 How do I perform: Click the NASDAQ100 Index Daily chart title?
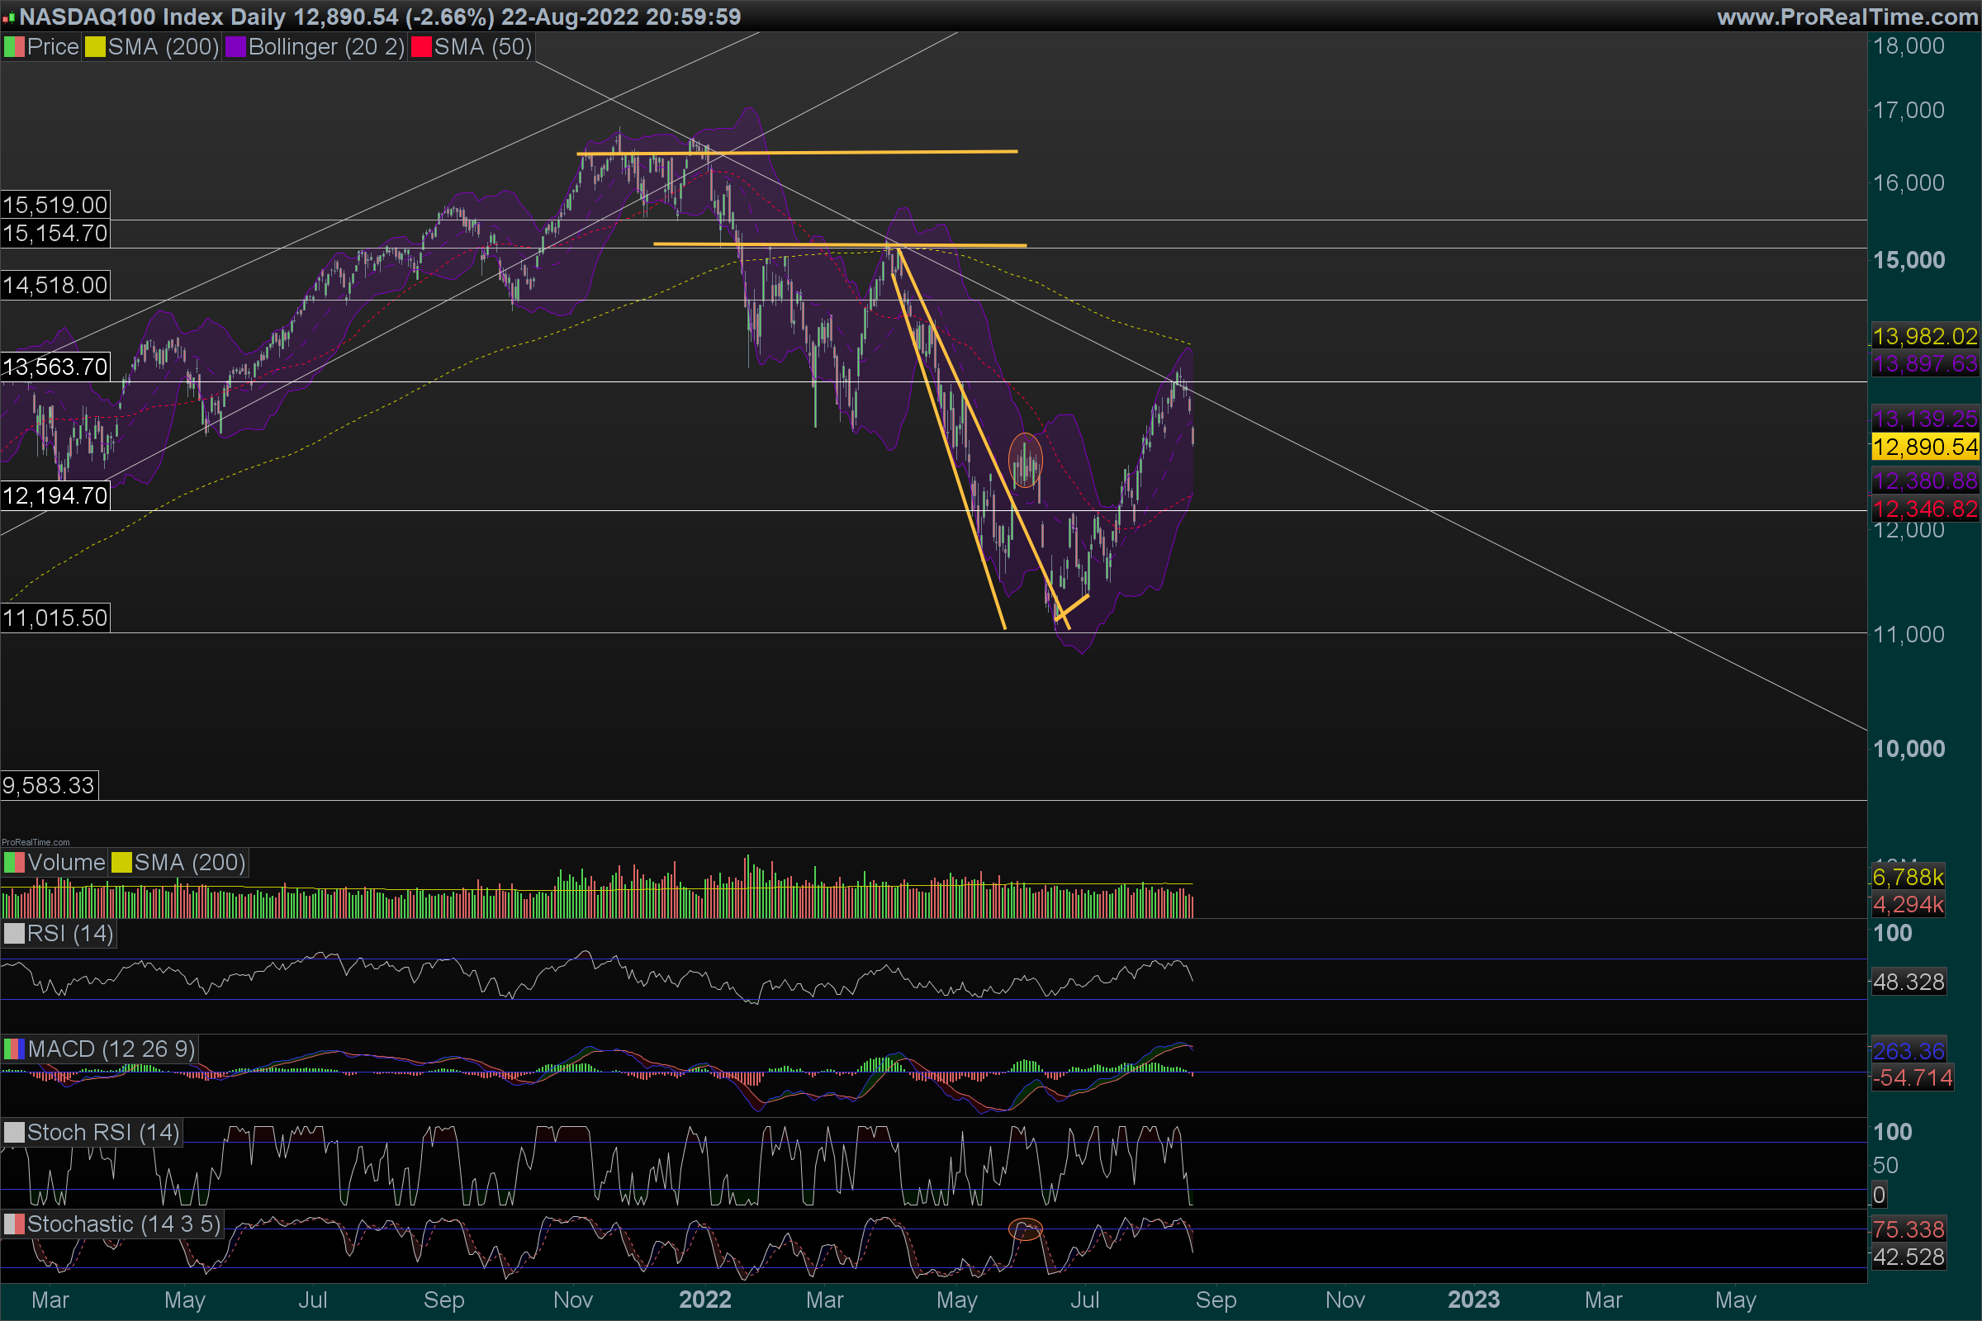coord(152,17)
